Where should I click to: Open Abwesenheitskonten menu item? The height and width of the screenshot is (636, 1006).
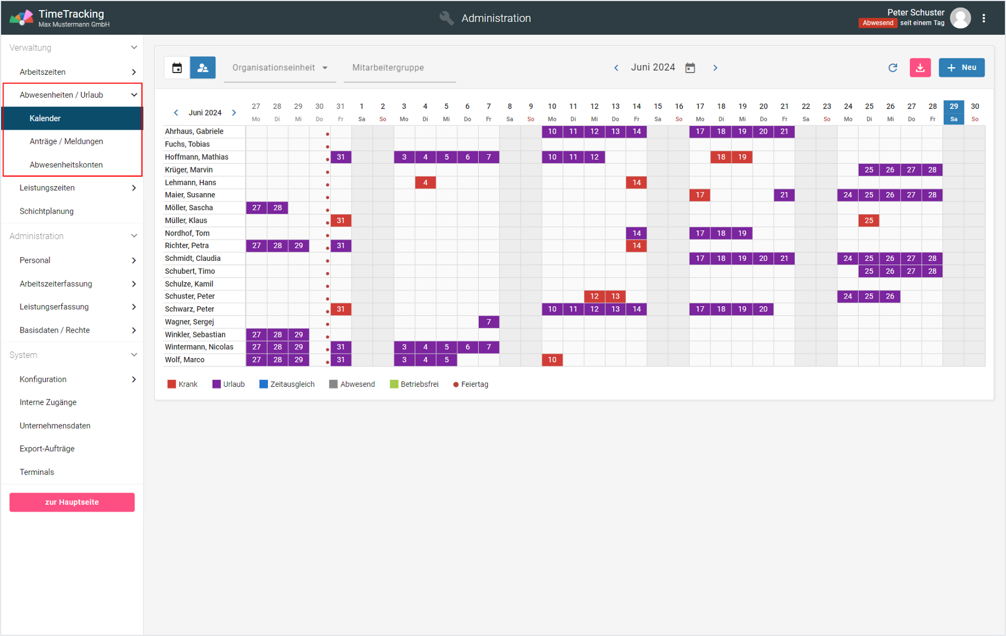pos(67,165)
